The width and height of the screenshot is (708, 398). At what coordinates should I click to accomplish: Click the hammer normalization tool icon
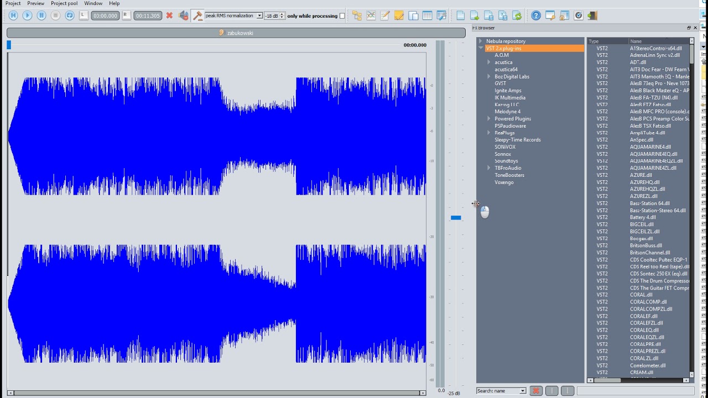[x=197, y=15]
